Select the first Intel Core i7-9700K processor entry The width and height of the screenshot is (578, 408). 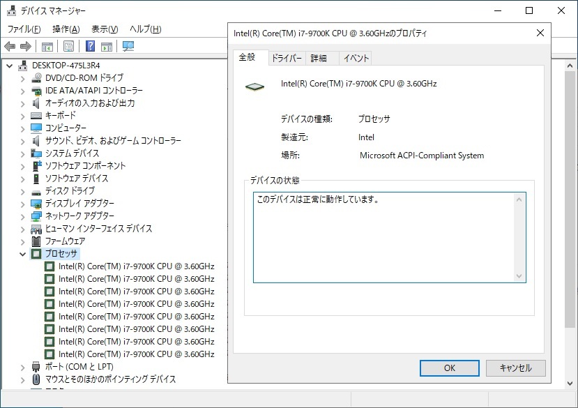pos(137,266)
